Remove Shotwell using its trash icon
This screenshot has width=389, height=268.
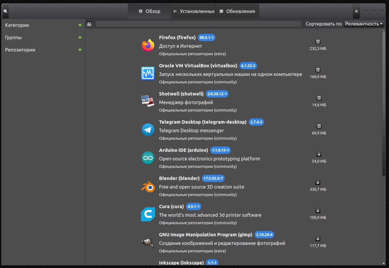319,98
